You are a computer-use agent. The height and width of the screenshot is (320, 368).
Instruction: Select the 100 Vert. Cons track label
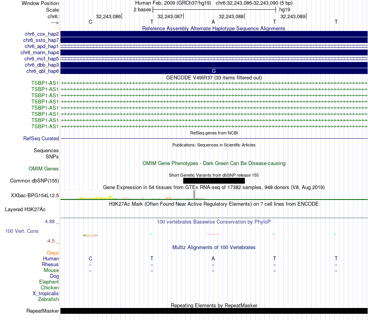[x=22, y=231]
